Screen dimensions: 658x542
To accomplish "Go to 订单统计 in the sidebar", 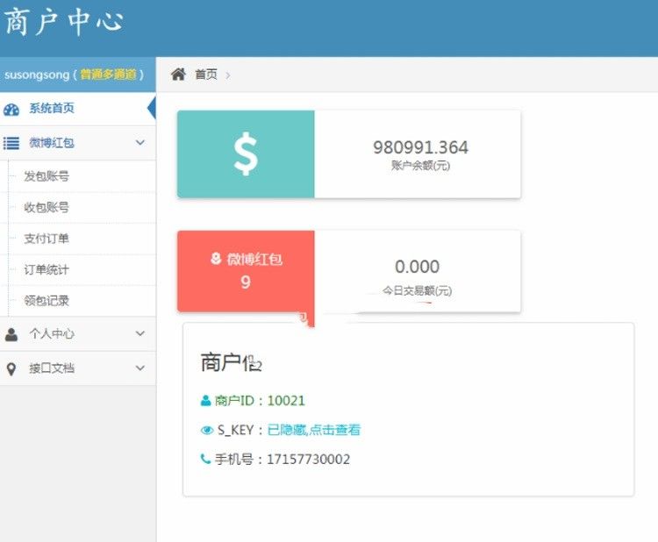I will tap(46, 269).
